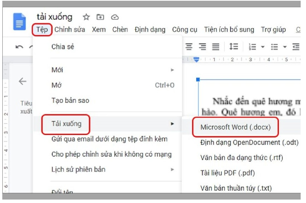306x203 pixels.
Task: Open the Chèn menu
Action: (120, 30)
